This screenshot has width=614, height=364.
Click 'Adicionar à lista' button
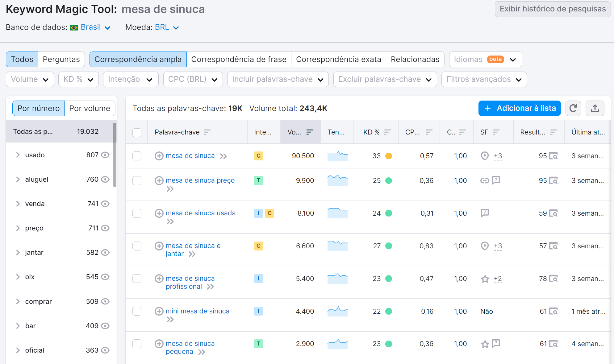pos(519,108)
